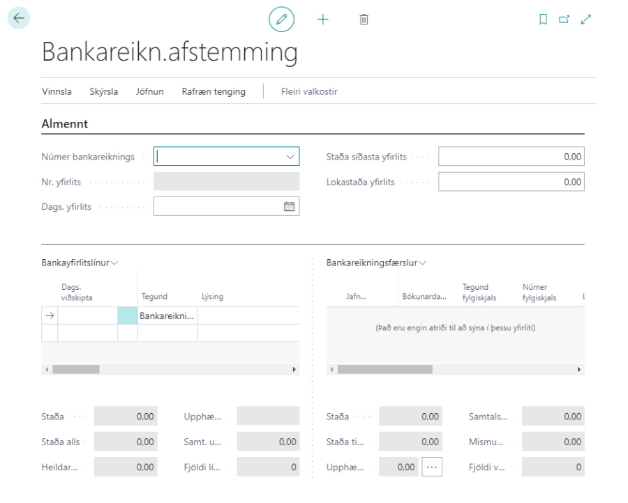Open page in new window icon

pos(564,20)
